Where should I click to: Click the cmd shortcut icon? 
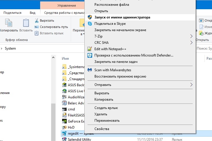(x=64, y=109)
